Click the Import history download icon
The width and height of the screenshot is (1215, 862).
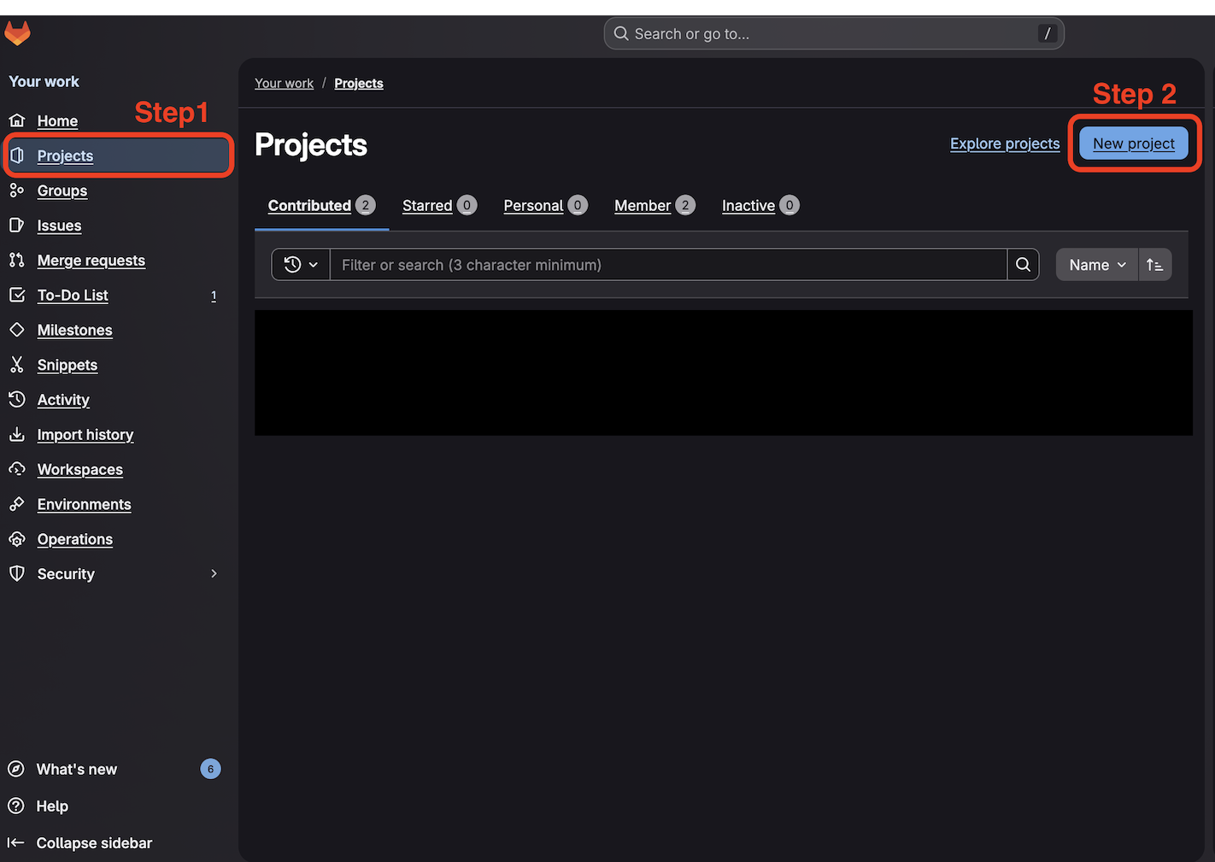[x=17, y=434]
